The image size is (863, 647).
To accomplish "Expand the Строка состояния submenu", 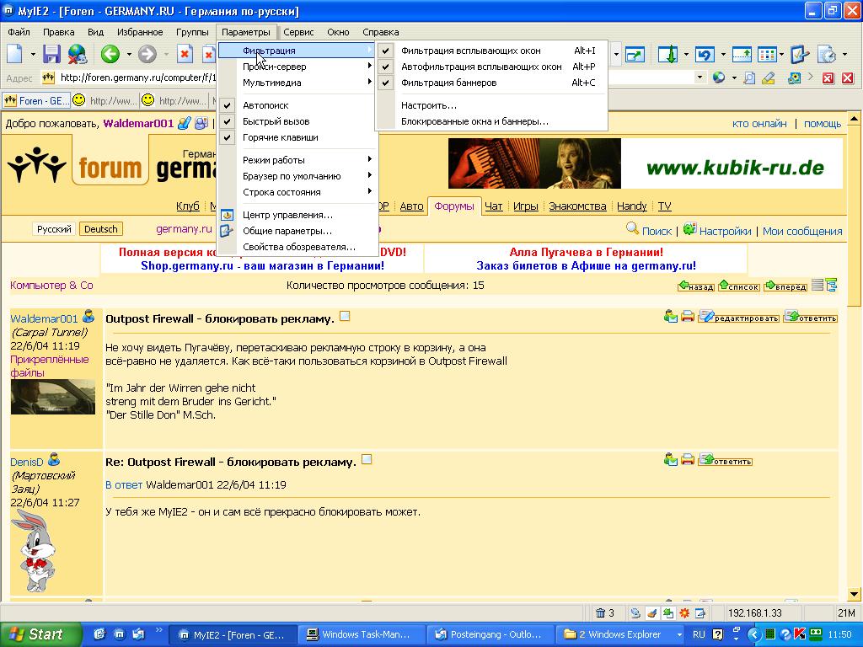I will point(297,192).
